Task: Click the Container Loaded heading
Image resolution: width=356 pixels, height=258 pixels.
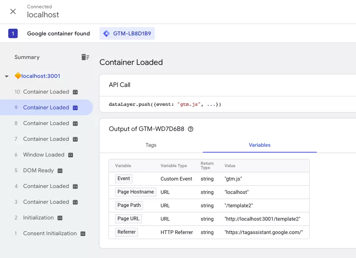Action: tap(131, 62)
